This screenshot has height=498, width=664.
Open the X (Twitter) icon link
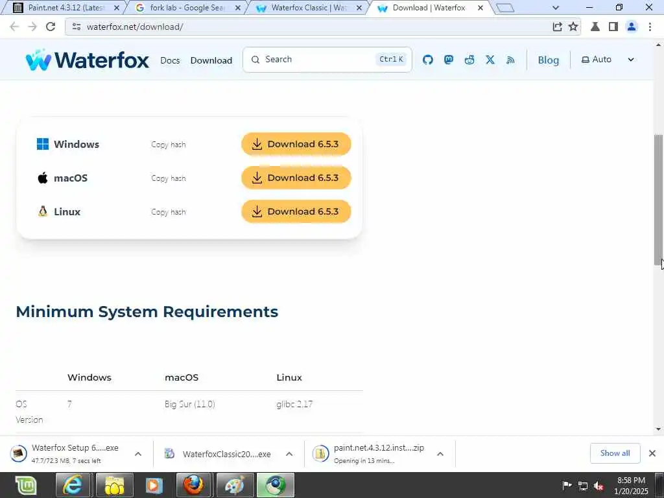(x=490, y=60)
